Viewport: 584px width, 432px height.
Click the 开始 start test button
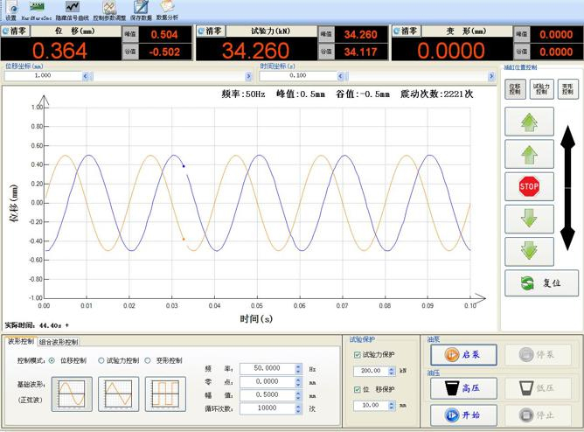(463, 415)
